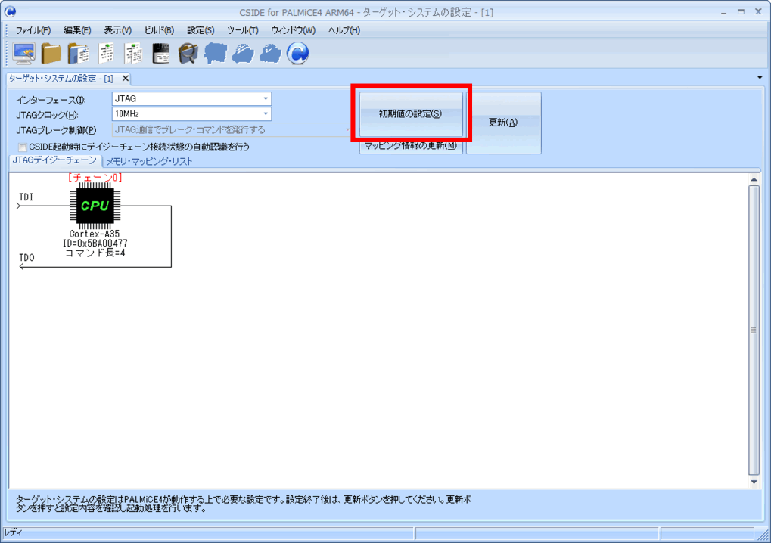Click the plain brown folder toolbar icon
Viewport: 771px width, 543px height.
pos(51,53)
